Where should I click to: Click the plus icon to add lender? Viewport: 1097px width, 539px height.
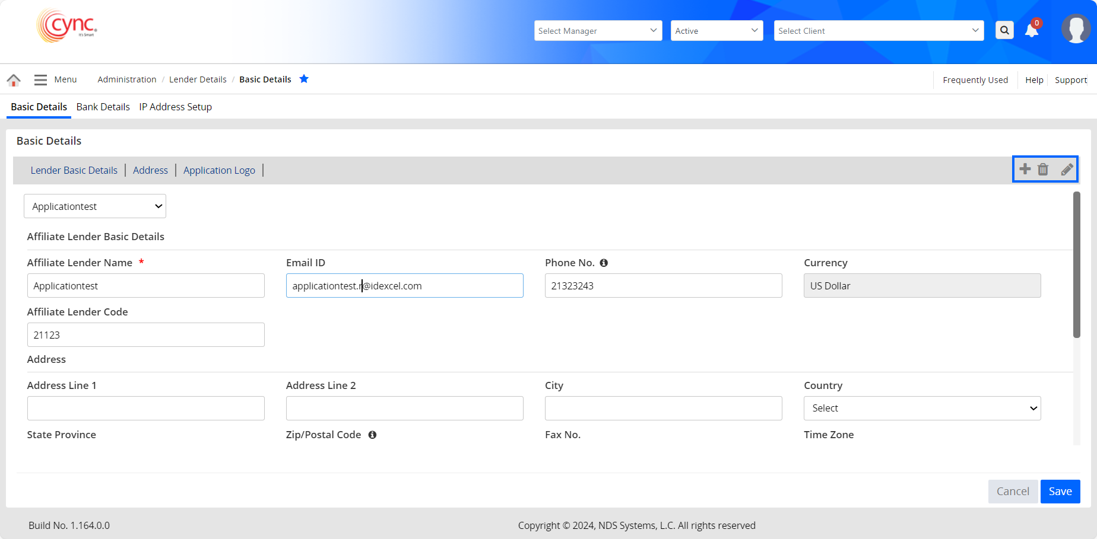pyautogui.click(x=1025, y=169)
